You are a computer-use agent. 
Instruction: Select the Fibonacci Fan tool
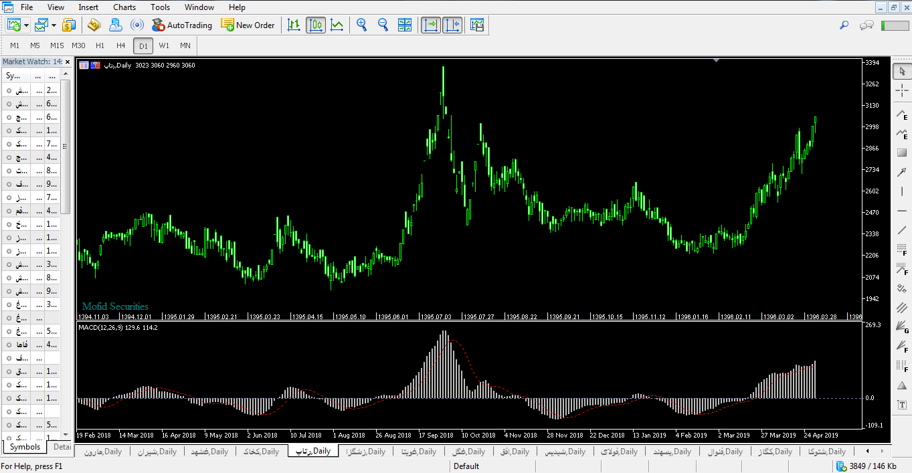[902, 347]
